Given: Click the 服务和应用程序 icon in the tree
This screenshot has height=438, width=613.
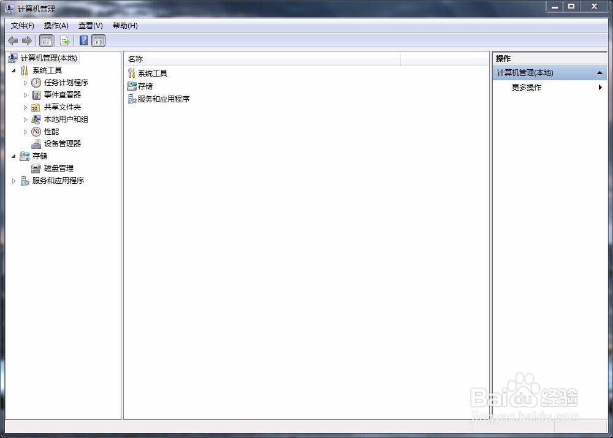Looking at the screenshot, I should click(25, 181).
